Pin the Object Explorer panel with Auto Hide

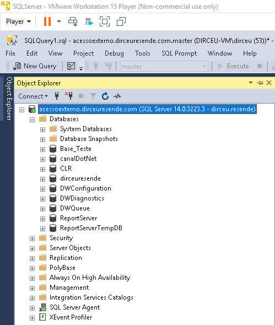point(260,83)
